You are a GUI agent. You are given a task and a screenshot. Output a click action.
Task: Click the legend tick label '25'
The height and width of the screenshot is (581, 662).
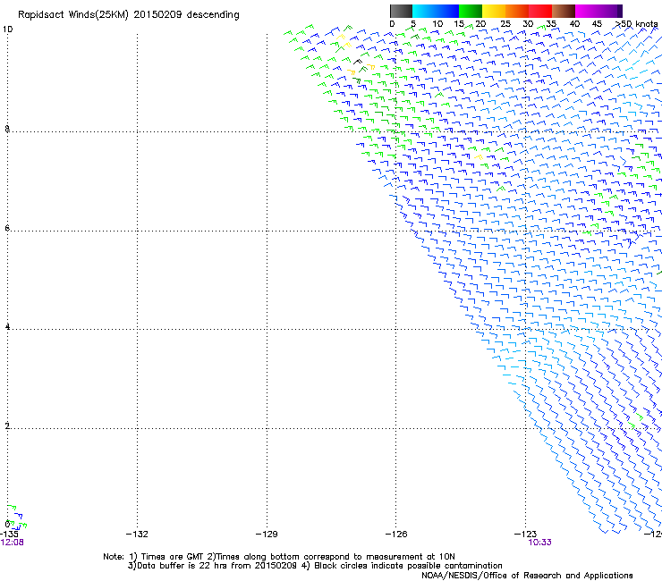(505, 24)
